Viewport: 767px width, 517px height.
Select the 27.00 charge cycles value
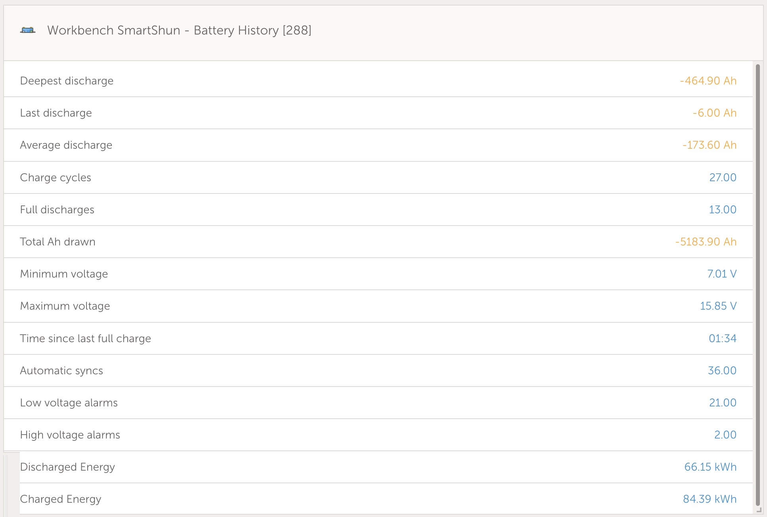coord(723,177)
